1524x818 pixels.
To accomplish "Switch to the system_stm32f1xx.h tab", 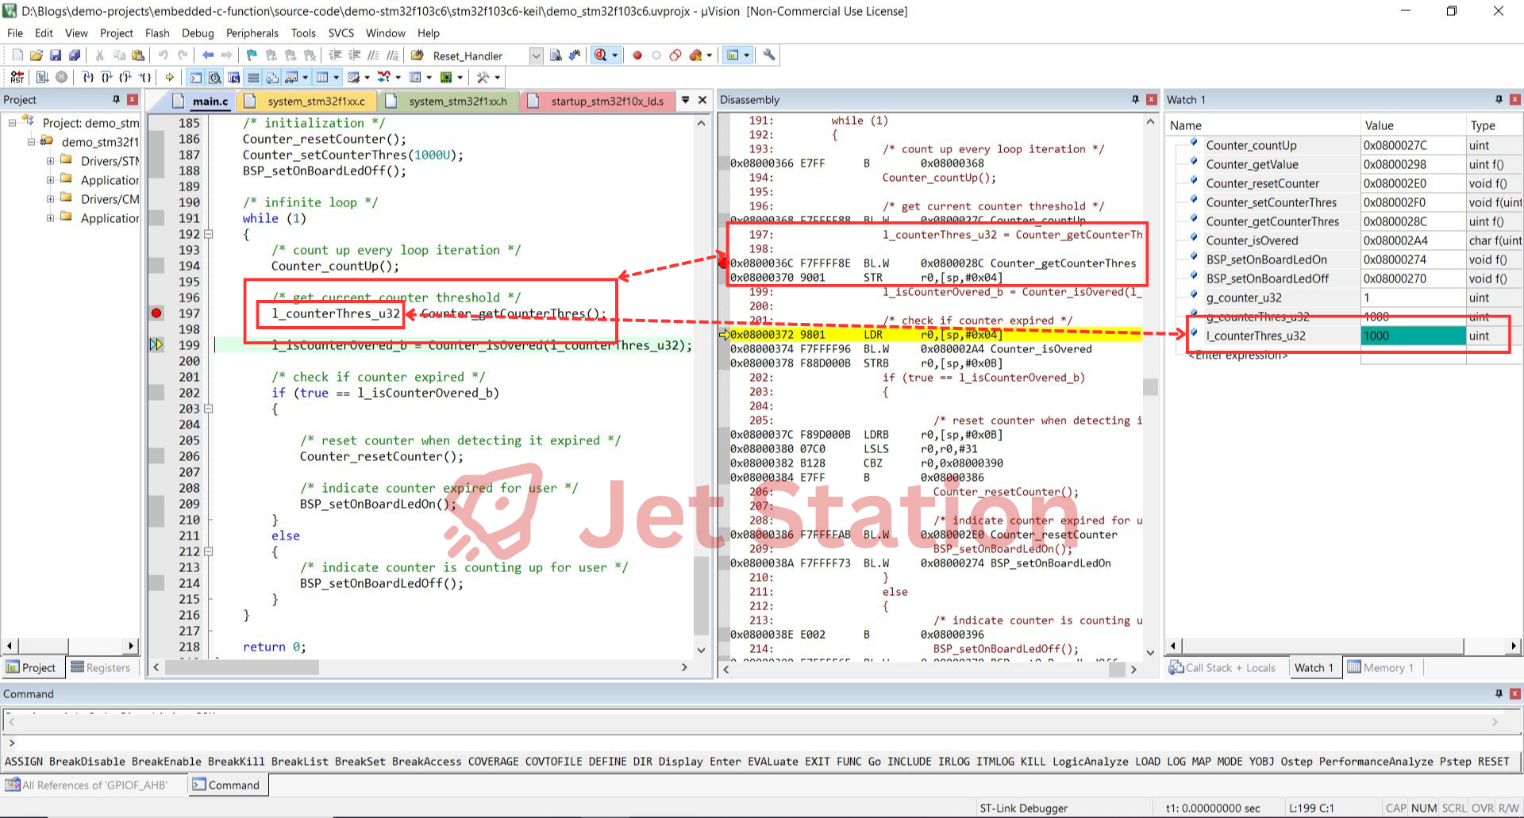I will [x=457, y=101].
